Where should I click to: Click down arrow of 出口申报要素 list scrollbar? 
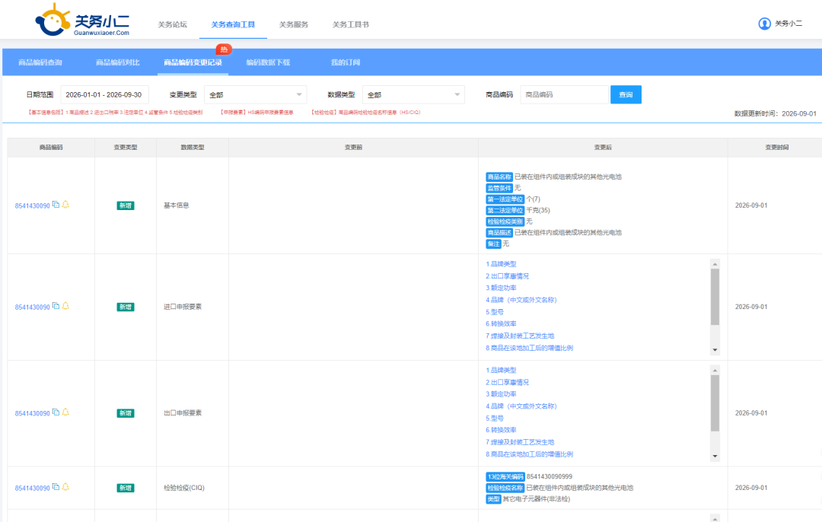(715, 456)
